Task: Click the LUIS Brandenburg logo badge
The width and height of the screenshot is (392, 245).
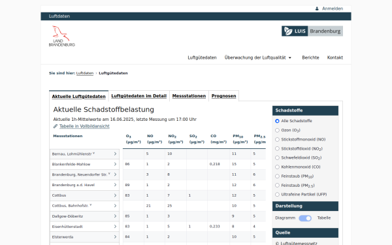Action: [312, 31]
